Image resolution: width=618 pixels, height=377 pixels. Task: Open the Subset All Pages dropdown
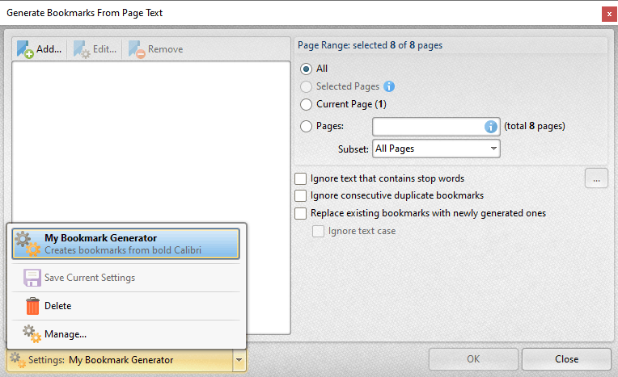point(436,149)
